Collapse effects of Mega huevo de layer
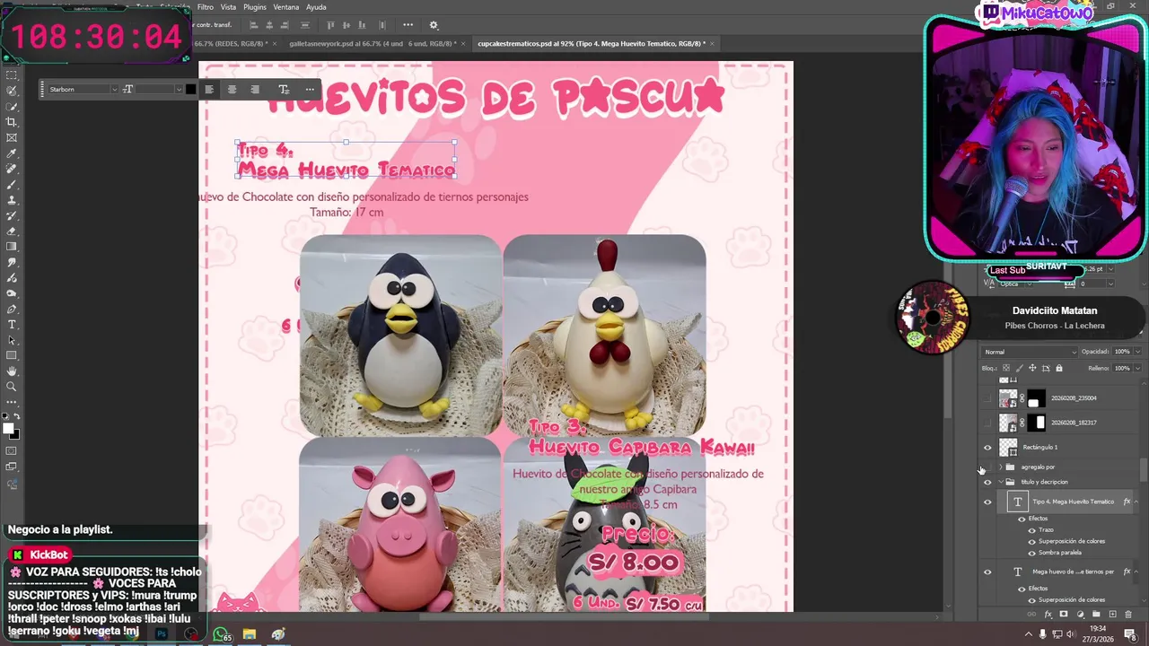The image size is (1149, 646). (x=1136, y=571)
